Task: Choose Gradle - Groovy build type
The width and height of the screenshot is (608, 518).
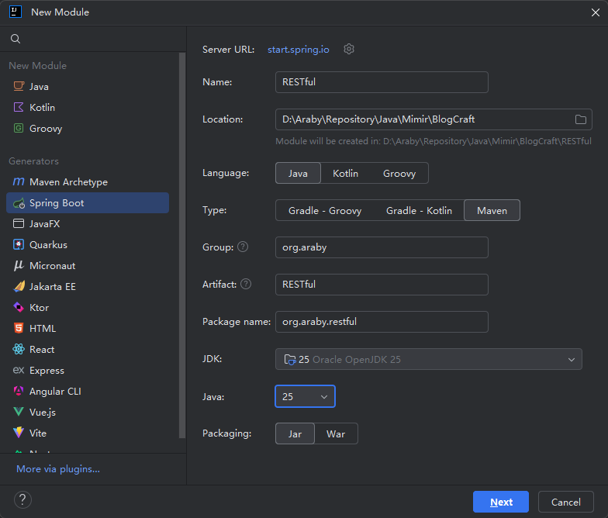Action: [x=325, y=210]
